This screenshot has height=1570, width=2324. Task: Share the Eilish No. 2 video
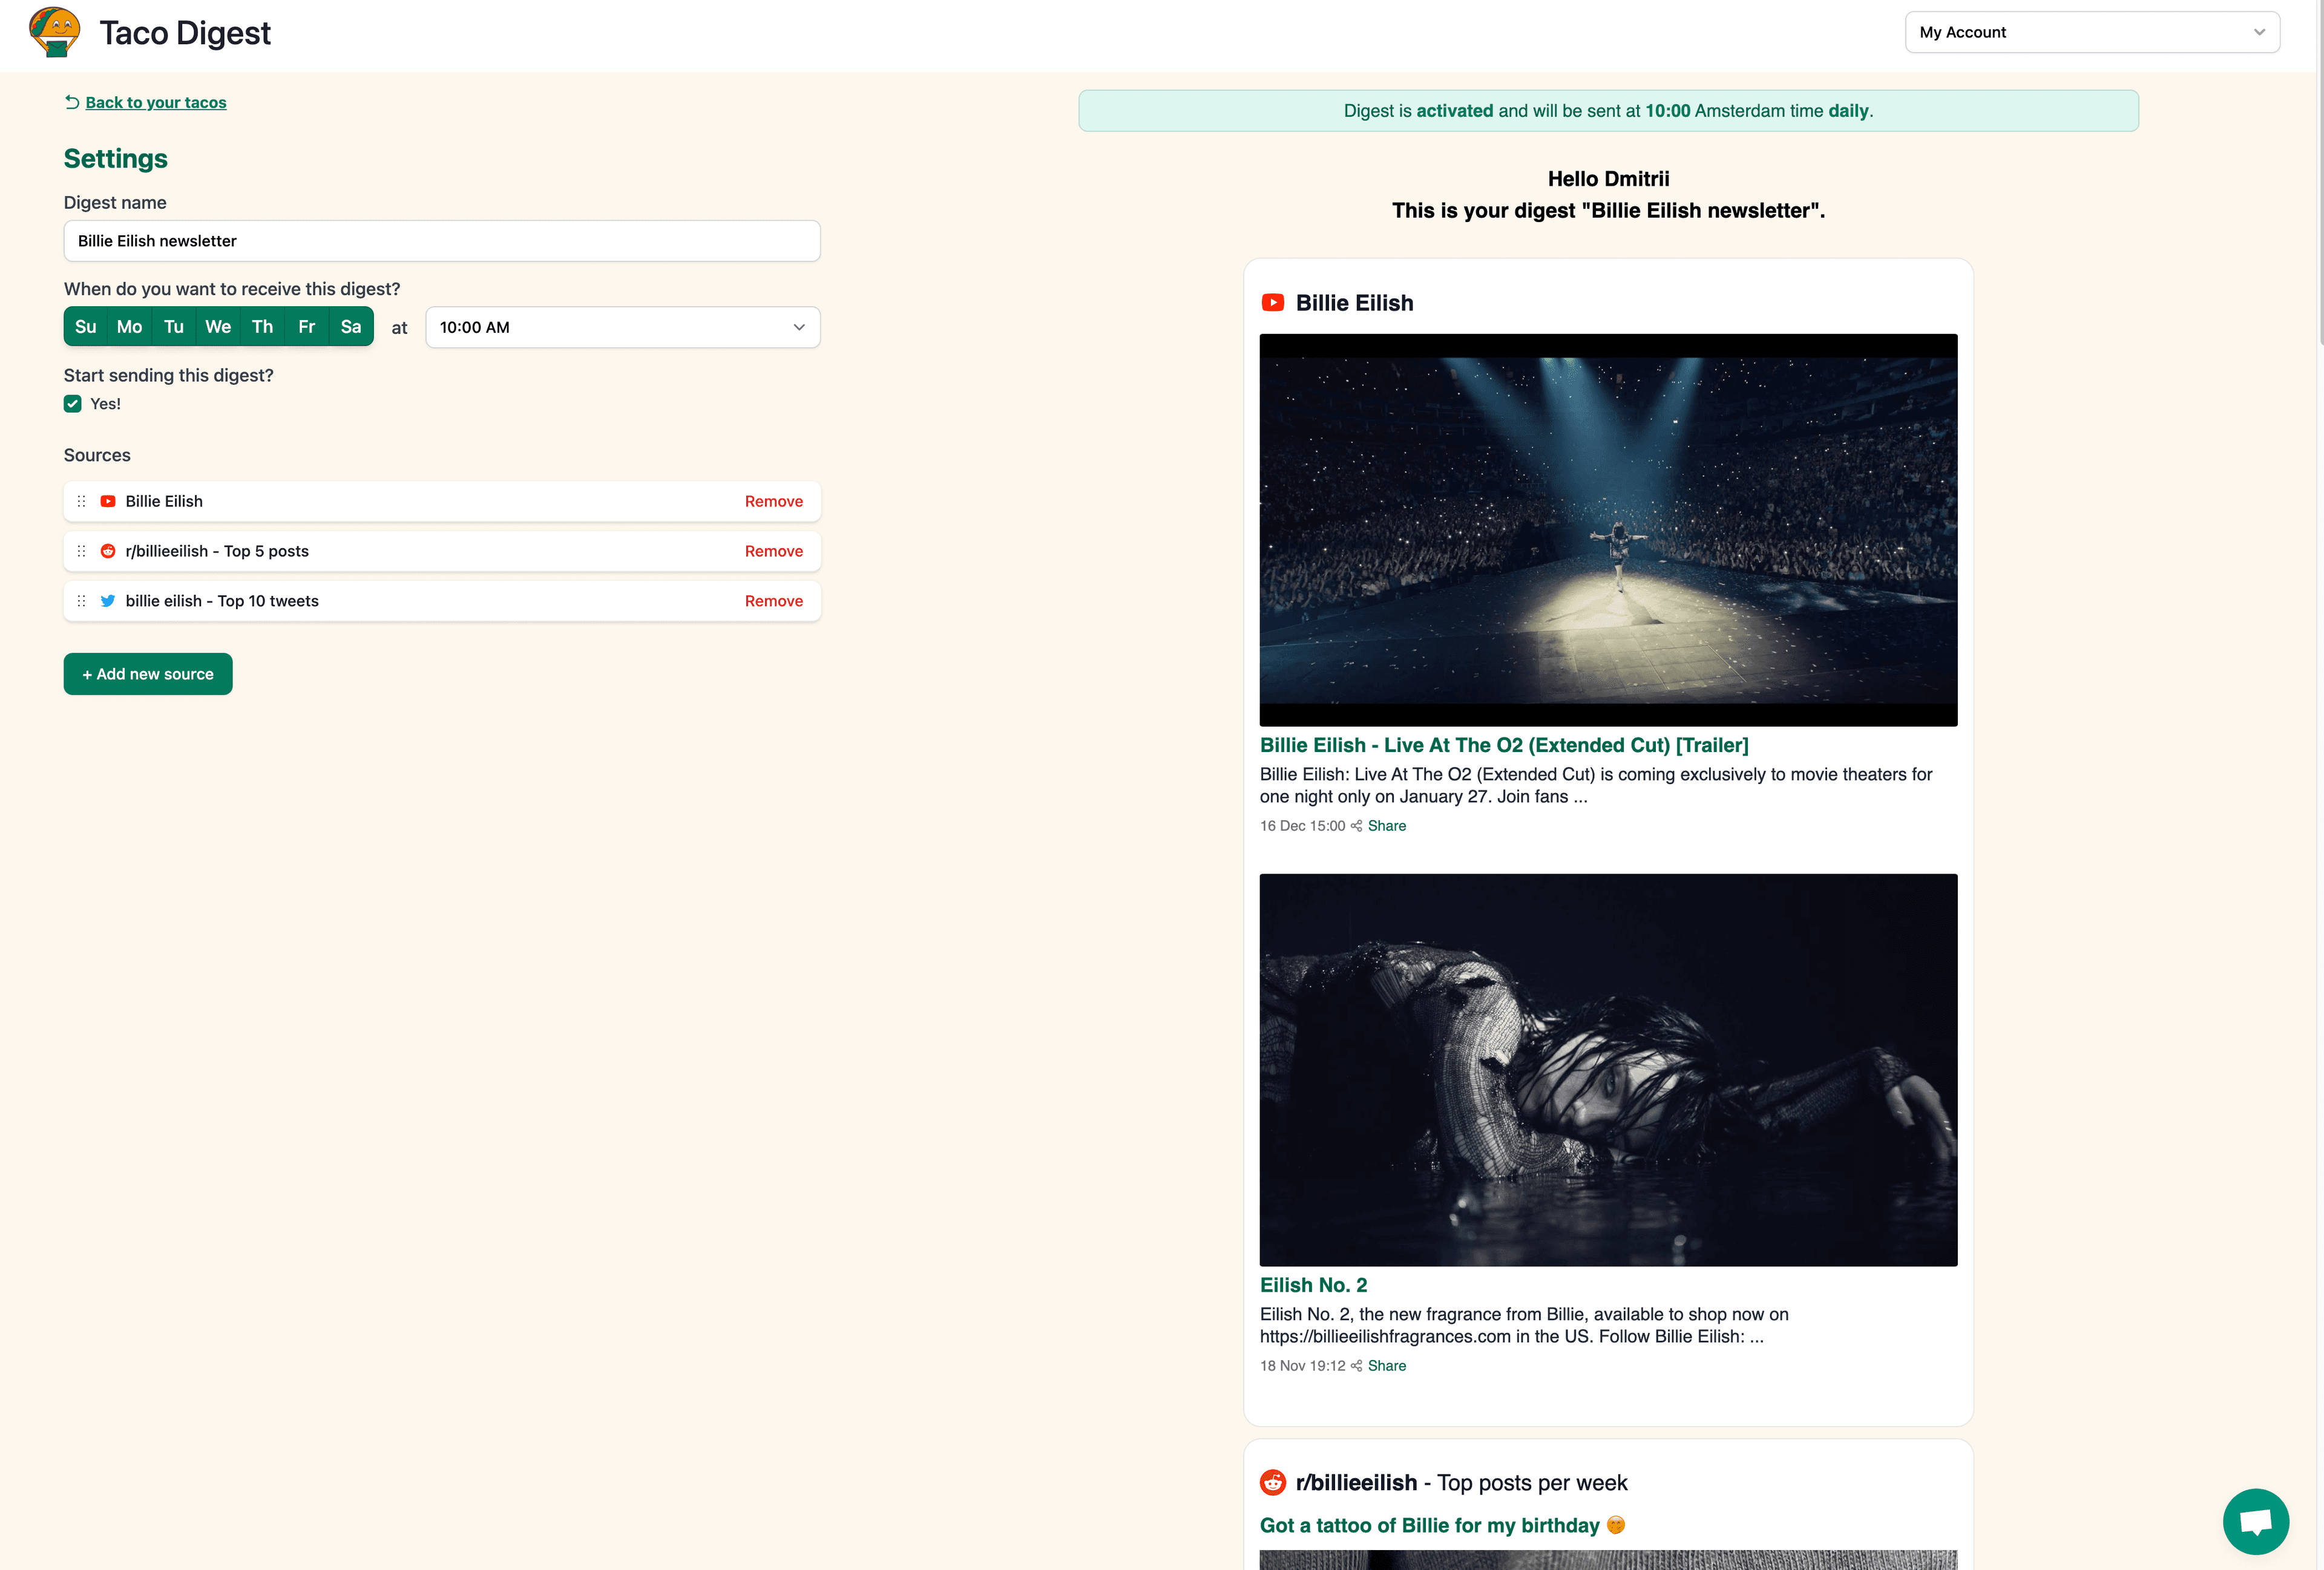tap(1387, 1366)
